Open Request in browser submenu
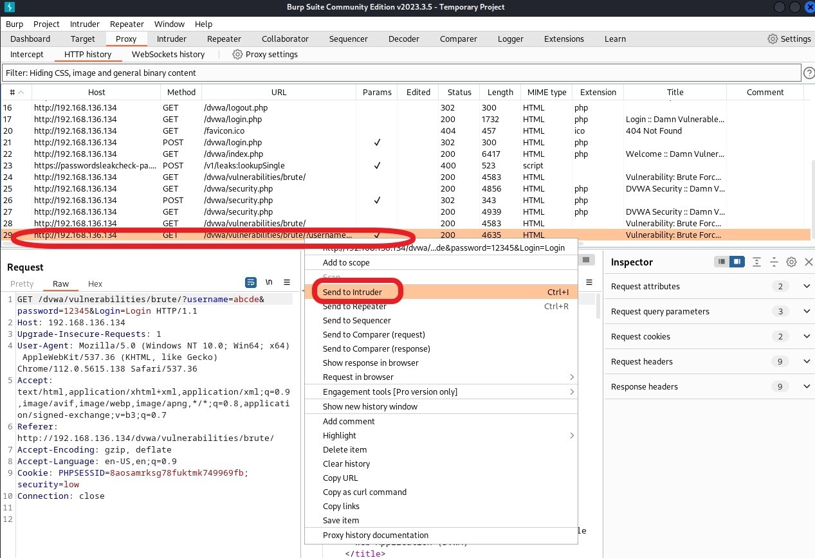 pos(441,377)
